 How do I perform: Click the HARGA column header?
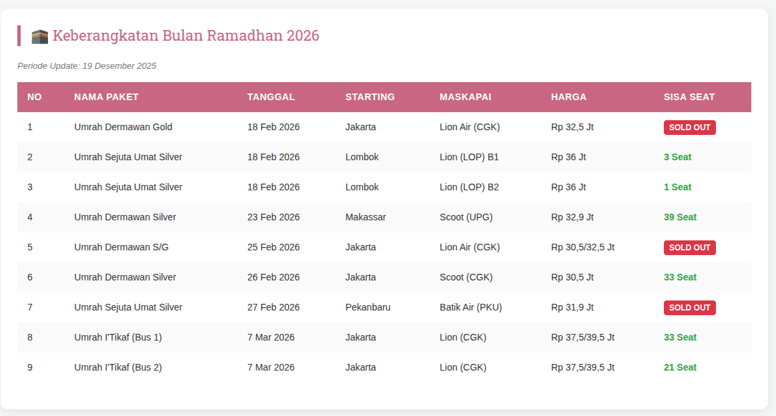pyautogui.click(x=568, y=97)
